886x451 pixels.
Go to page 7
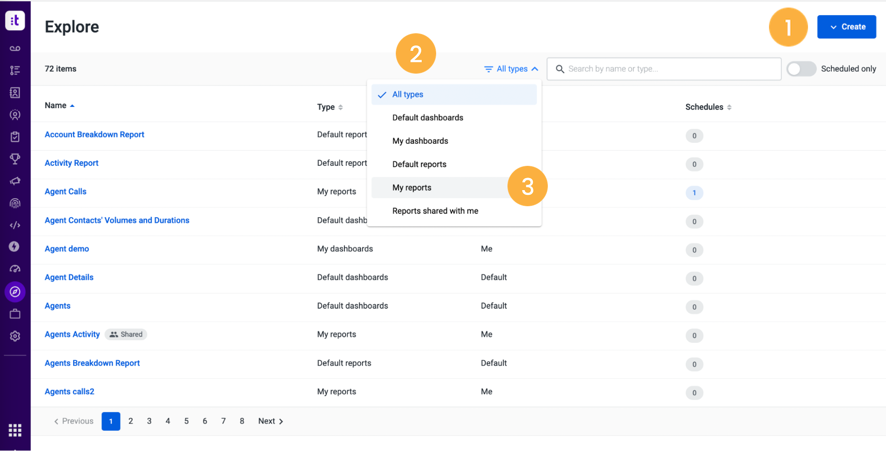point(223,421)
